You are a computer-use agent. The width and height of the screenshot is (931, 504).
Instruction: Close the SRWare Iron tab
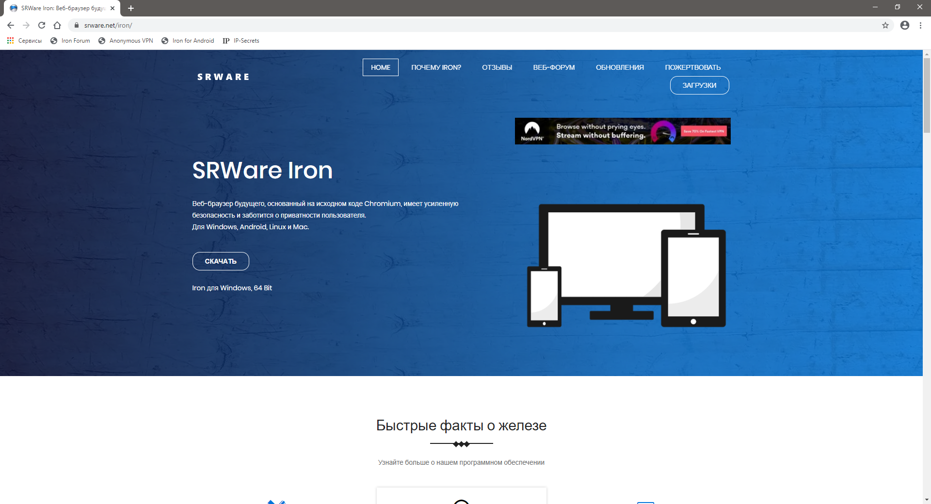[x=112, y=8]
